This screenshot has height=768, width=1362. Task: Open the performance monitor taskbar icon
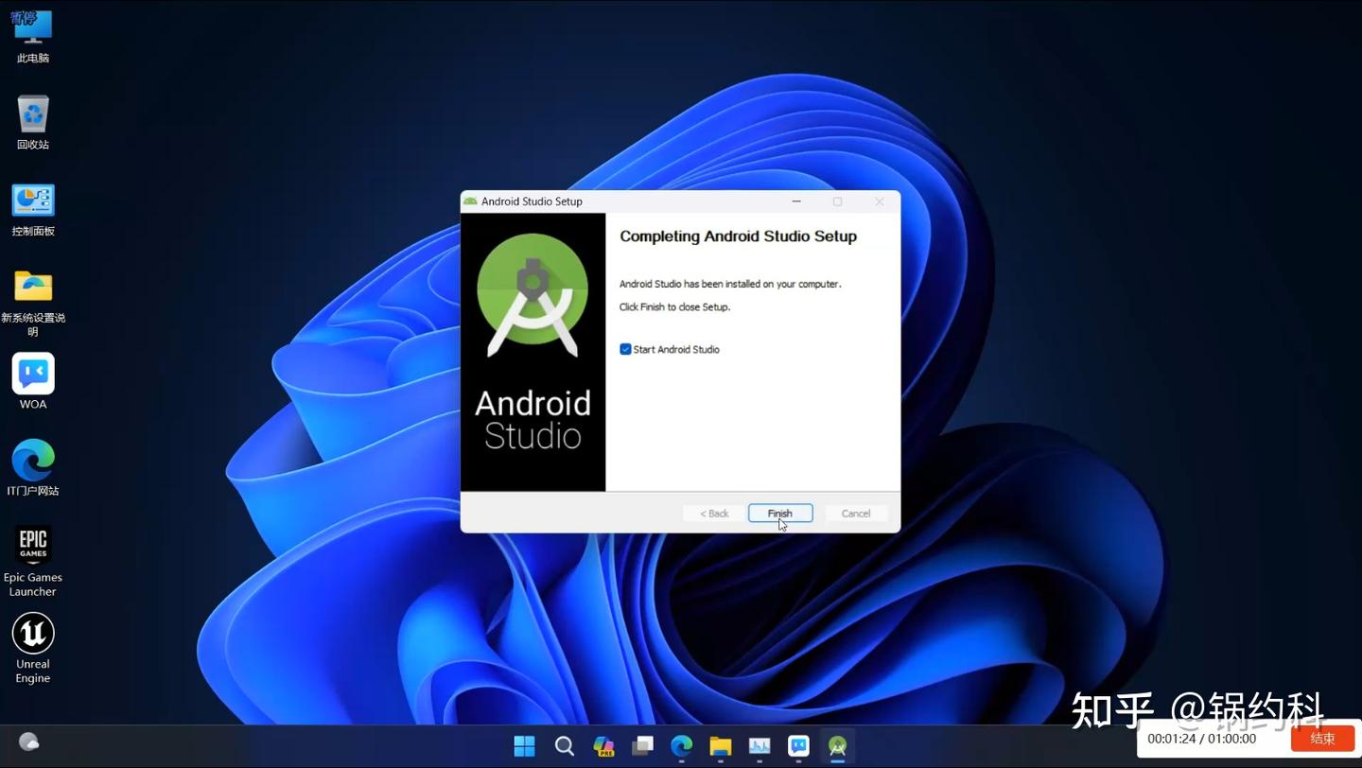760,746
